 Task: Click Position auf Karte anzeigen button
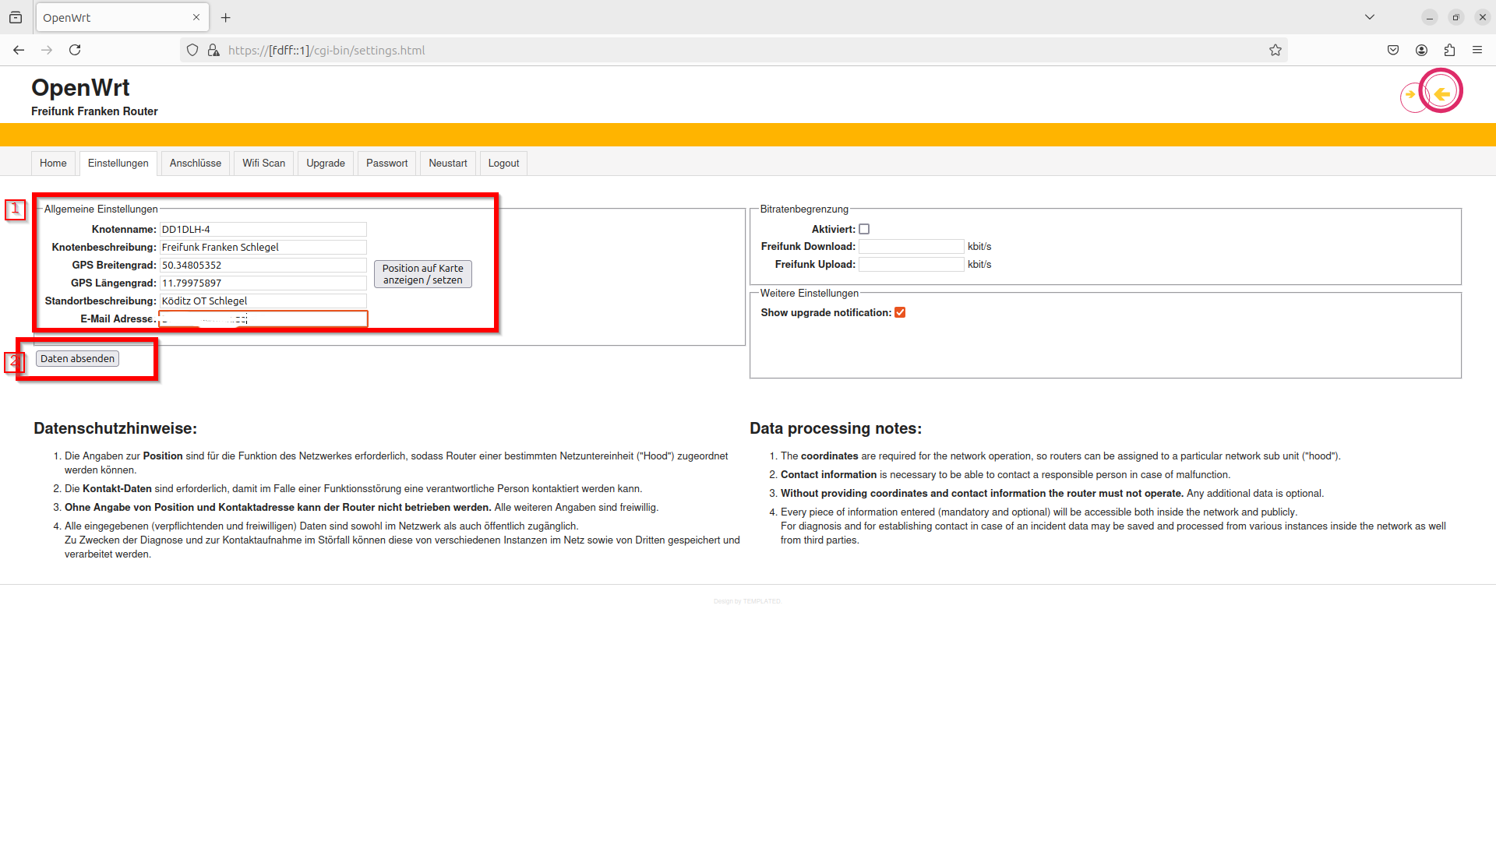(422, 274)
